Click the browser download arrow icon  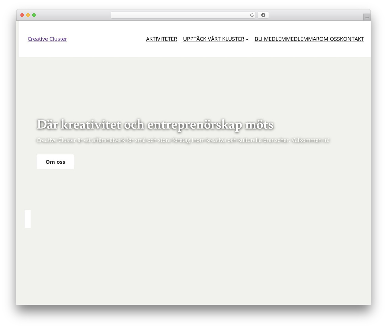coord(263,15)
